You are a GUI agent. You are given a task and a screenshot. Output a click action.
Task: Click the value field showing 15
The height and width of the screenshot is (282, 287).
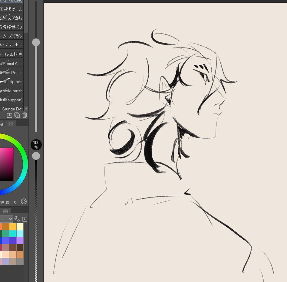click(2, 203)
